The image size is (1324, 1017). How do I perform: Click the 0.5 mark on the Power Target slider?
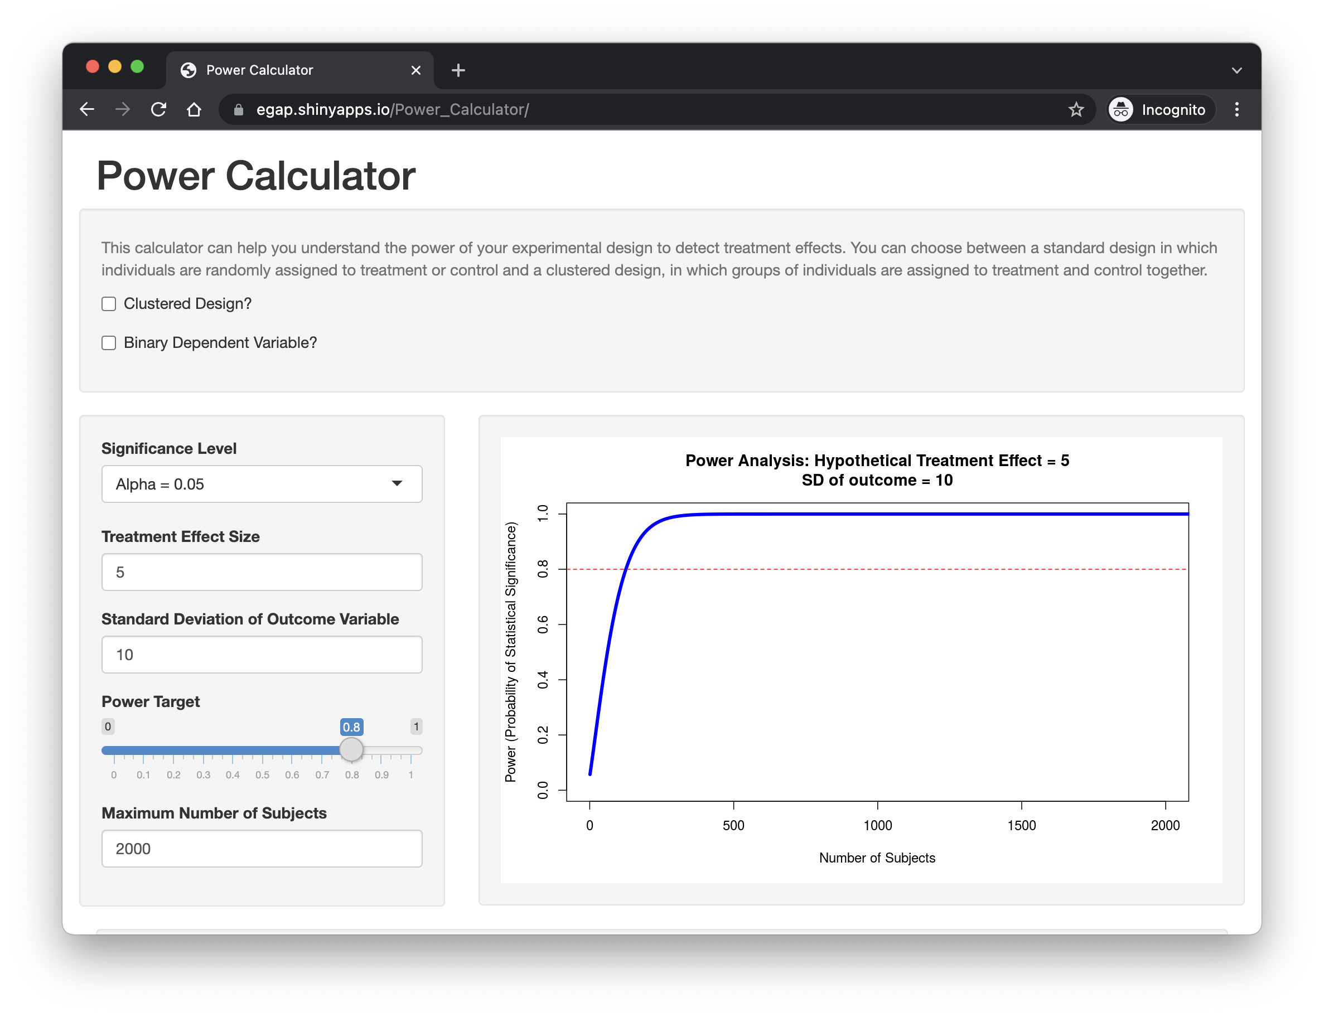262,750
